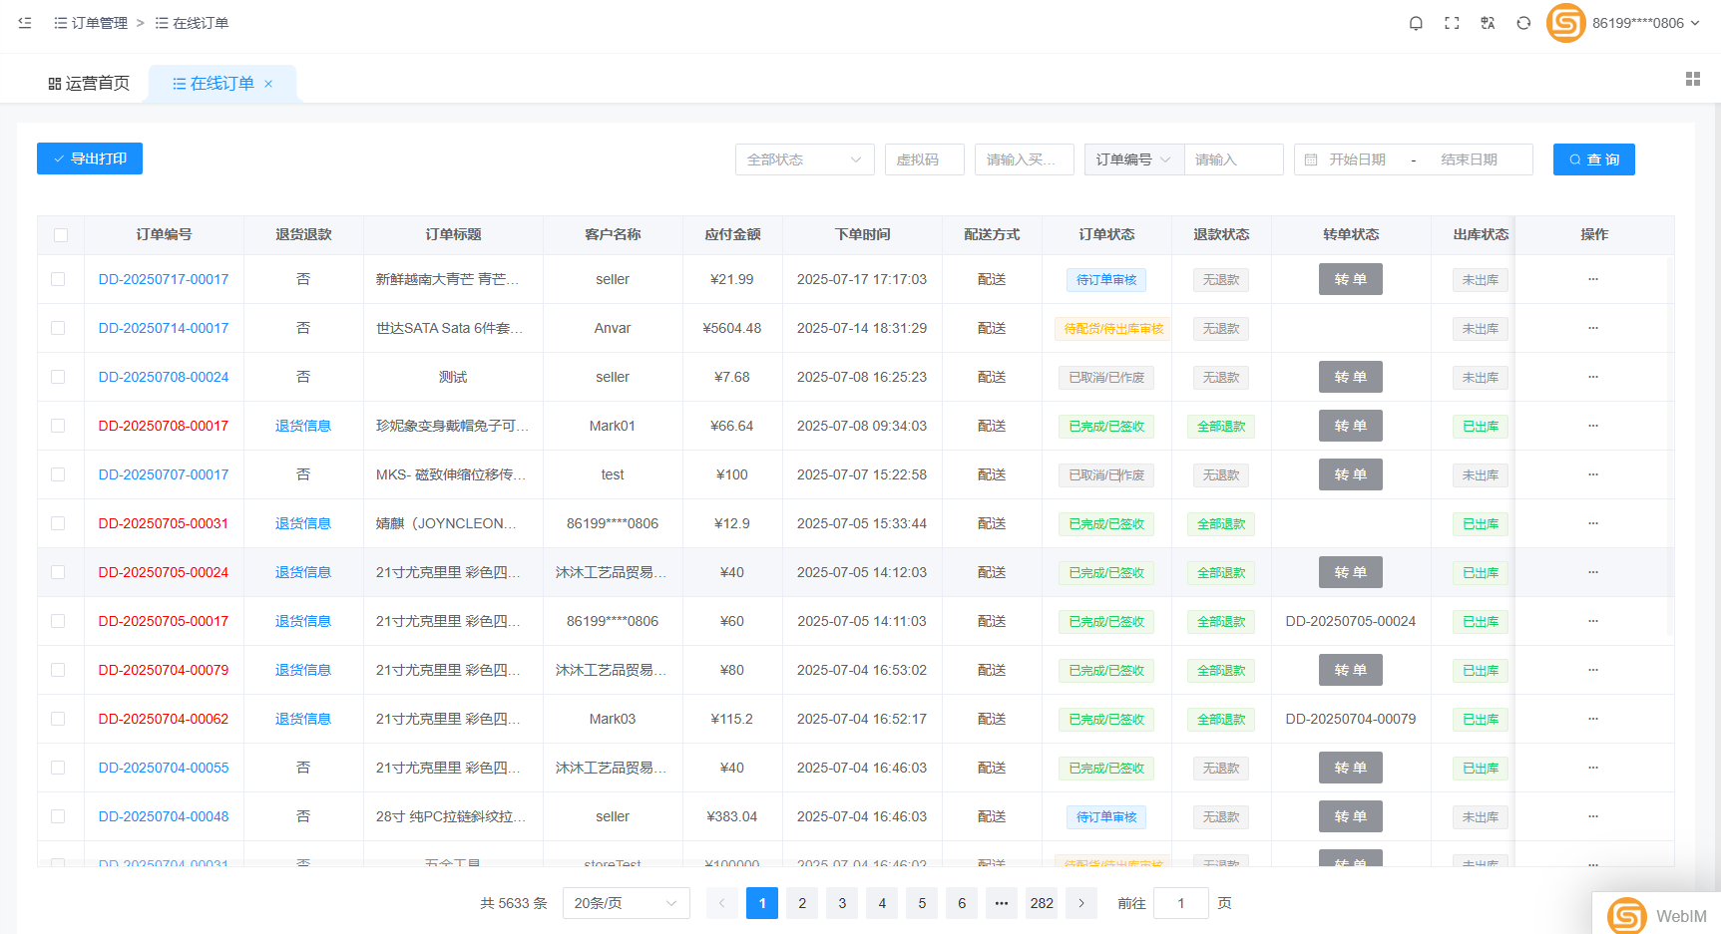Viewport: 1721px width, 934px height.
Task: Toggle fullscreen mode icon
Action: pos(1452,23)
